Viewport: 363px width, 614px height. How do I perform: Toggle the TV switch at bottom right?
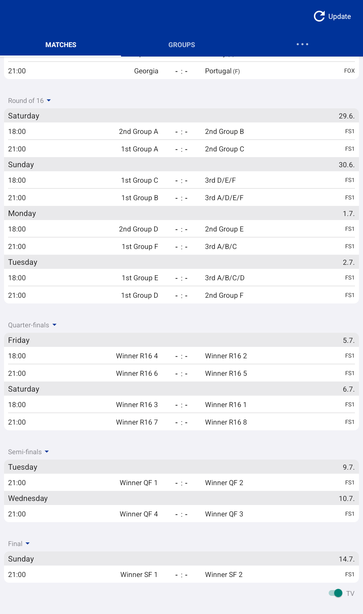[x=335, y=593]
